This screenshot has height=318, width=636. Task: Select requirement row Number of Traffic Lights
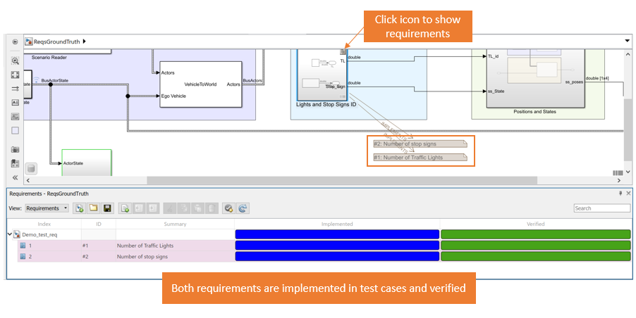coord(145,246)
